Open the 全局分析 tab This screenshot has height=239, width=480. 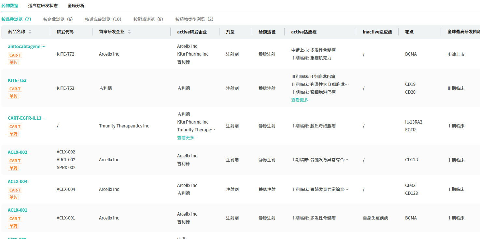76,6
